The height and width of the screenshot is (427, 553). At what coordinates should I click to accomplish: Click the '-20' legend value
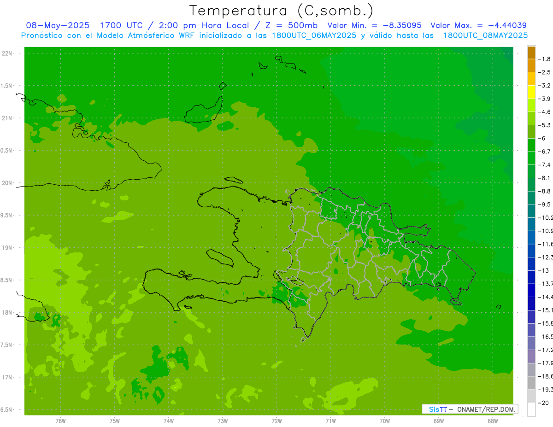coord(544,403)
